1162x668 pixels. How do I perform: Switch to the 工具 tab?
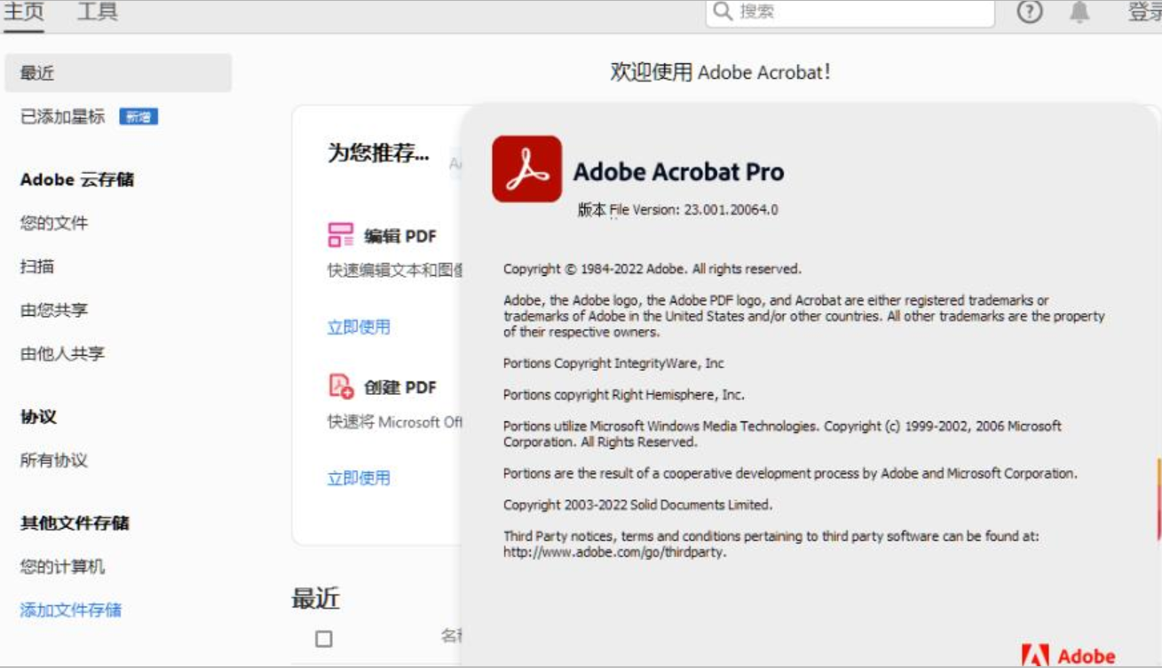coord(97,12)
